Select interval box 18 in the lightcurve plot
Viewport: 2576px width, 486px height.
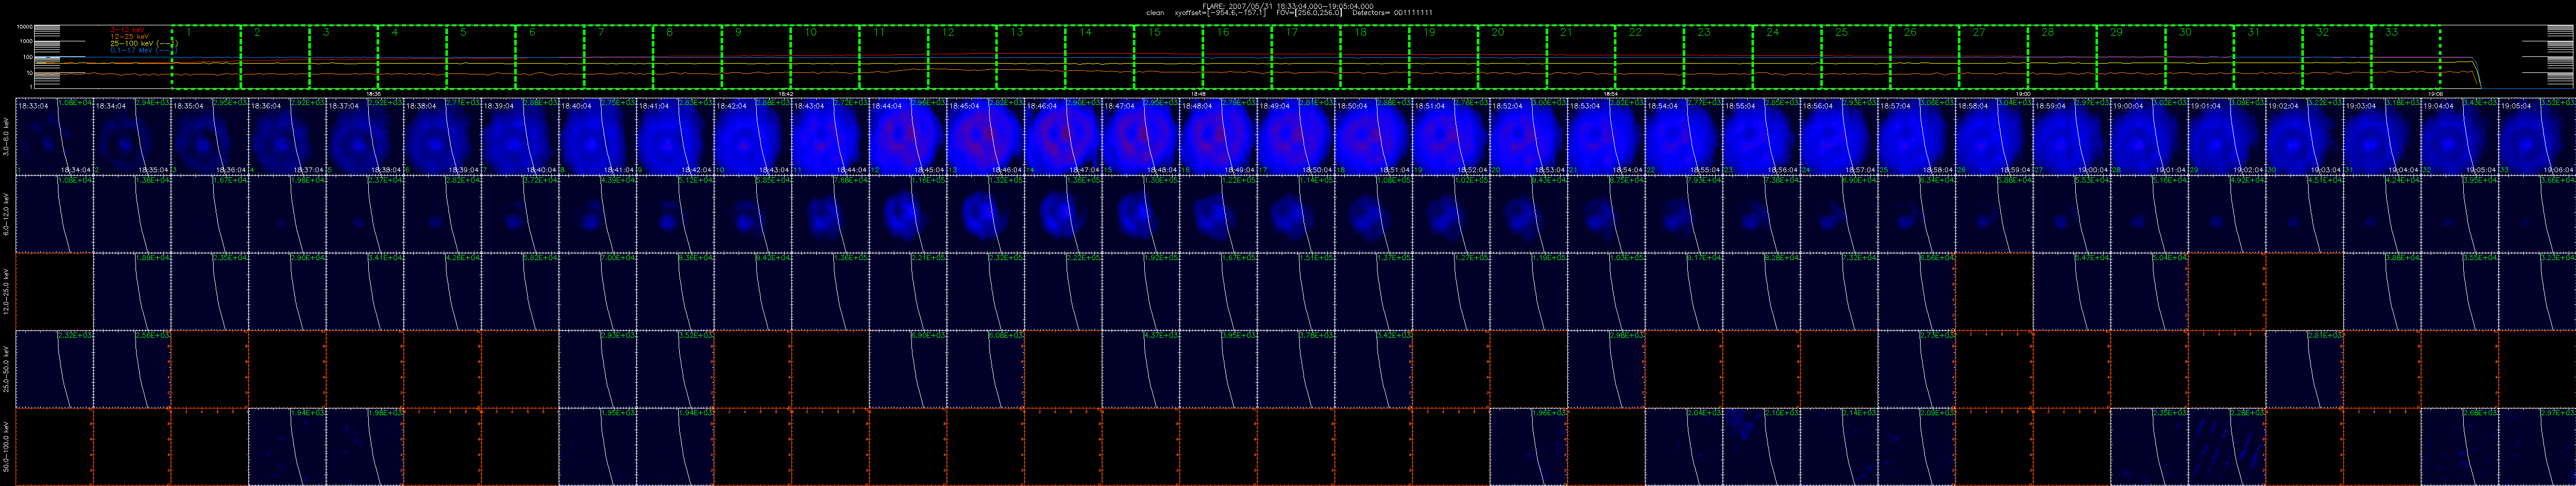(x=1375, y=57)
